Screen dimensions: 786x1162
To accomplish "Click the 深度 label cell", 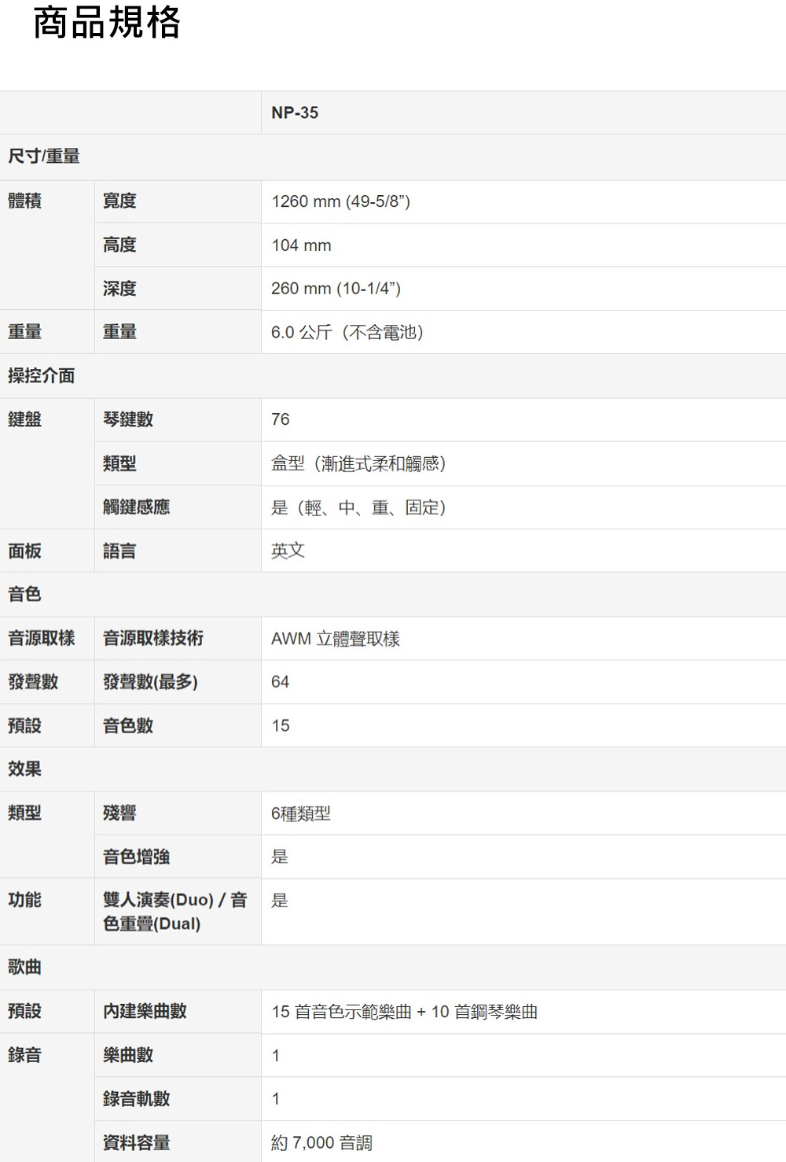I will tap(178, 288).
